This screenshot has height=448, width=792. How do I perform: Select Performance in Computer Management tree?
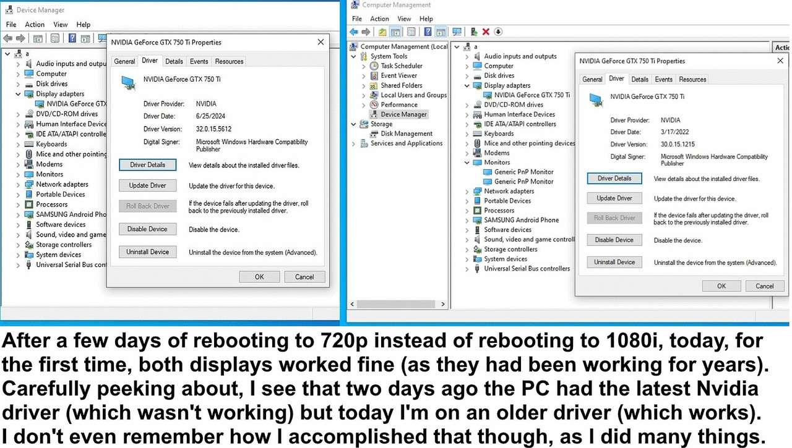click(399, 104)
